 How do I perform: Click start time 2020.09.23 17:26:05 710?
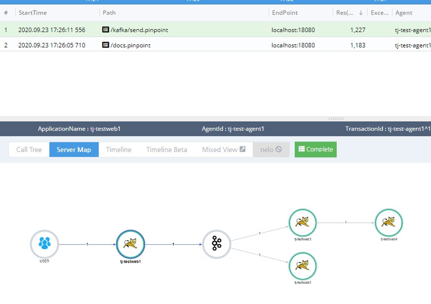pos(52,45)
